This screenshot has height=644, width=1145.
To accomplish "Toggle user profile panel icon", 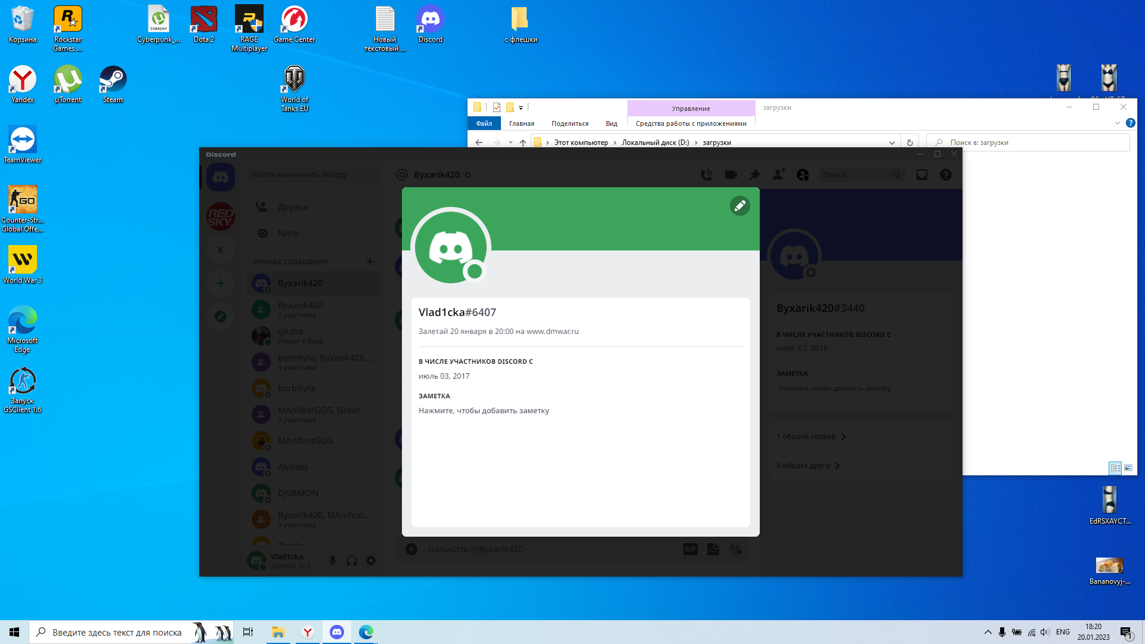I will [803, 175].
